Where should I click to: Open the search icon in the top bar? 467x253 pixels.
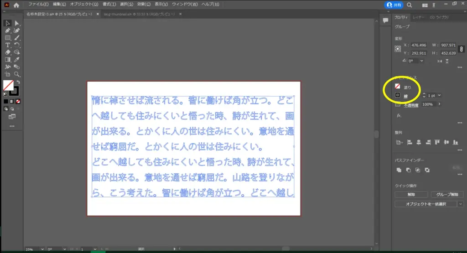point(410,5)
